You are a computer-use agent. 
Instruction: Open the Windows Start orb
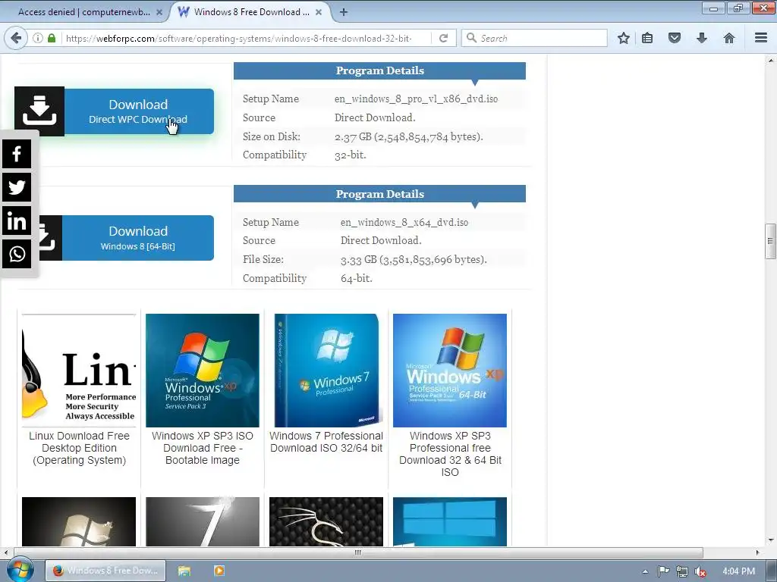point(20,570)
